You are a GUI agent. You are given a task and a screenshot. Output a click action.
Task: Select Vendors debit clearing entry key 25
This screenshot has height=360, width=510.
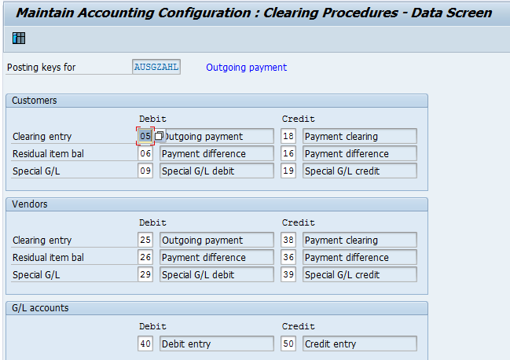(x=145, y=241)
